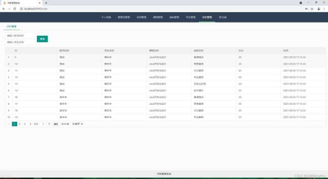Reload the localhost:9090/main page
This screenshot has height=179, width=328.
click(x=15, y=9)
